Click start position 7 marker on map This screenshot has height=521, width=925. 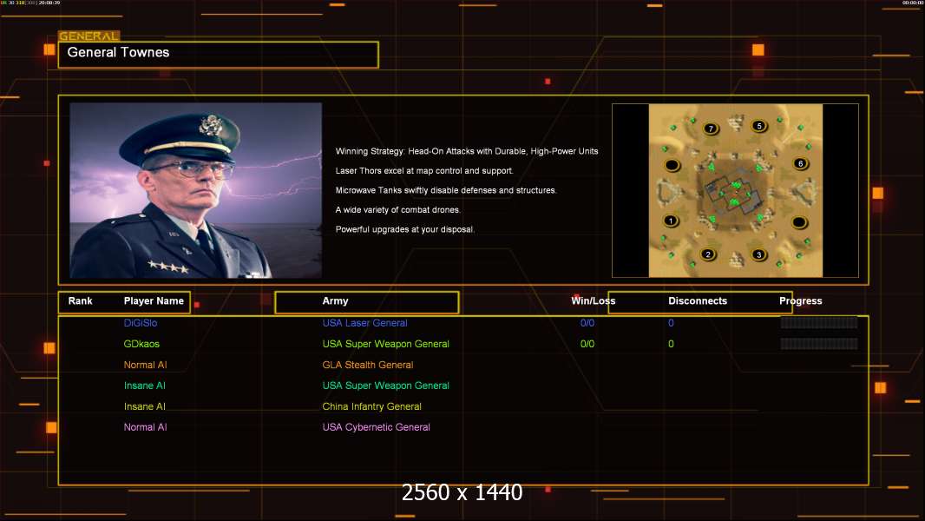(x=711, y=129)
